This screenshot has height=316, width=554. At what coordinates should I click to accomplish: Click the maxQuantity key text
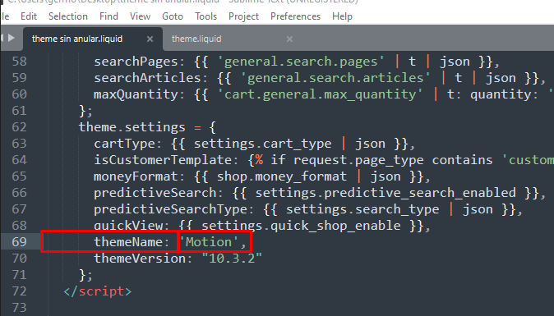136,94
